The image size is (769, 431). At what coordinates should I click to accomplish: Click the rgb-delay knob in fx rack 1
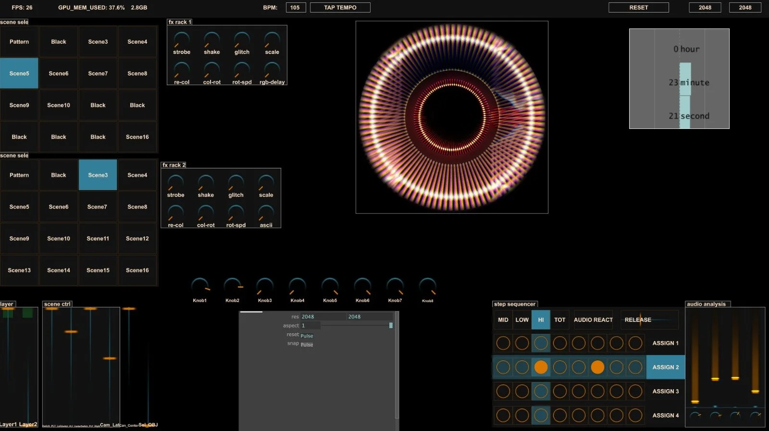click(x=272, y=71)
